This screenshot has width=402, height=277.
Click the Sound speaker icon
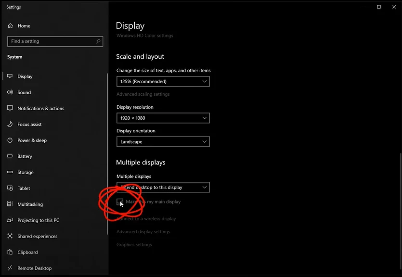point(10,92)
